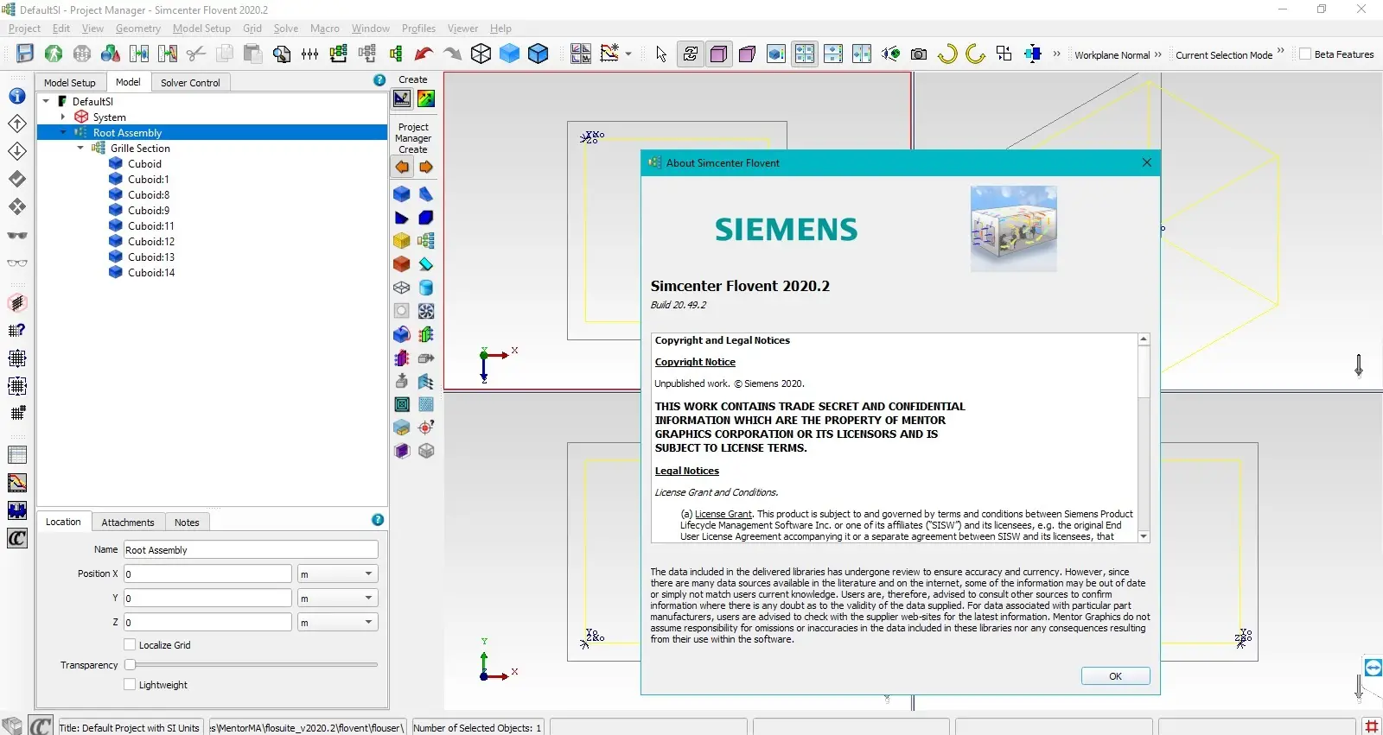Check the Lightweight checkbox
The image size is (1383, 735).
pos(130,684)
